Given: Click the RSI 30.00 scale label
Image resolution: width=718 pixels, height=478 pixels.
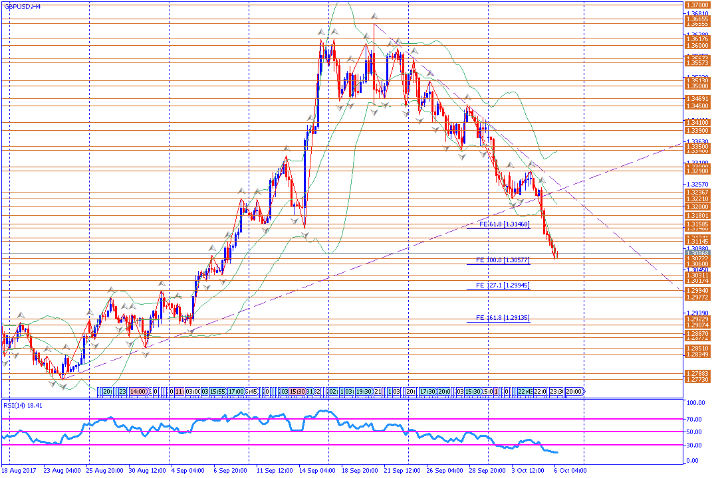Looking at the screenshot, I should [696, 445].
